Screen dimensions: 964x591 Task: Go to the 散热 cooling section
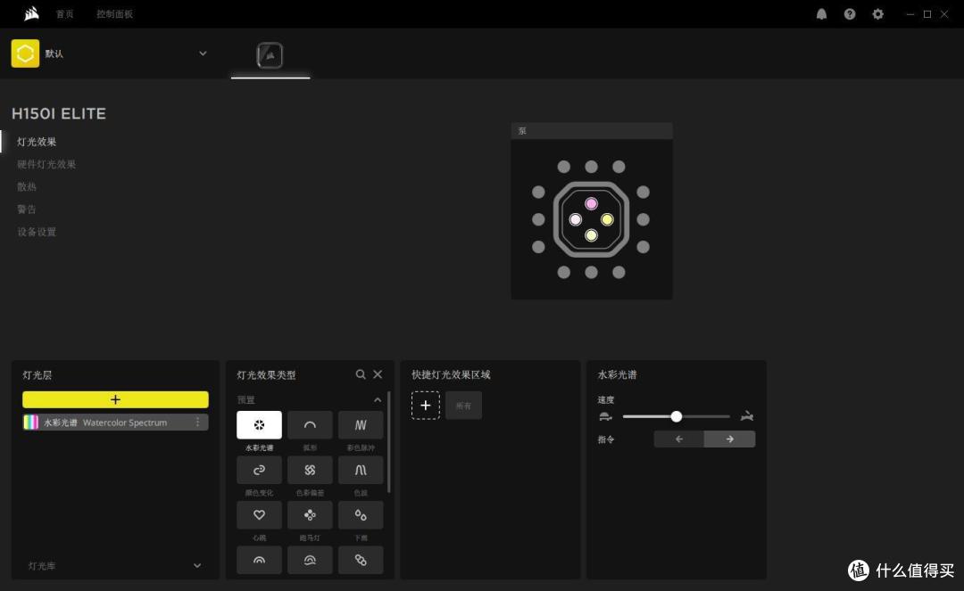(27, 186)
